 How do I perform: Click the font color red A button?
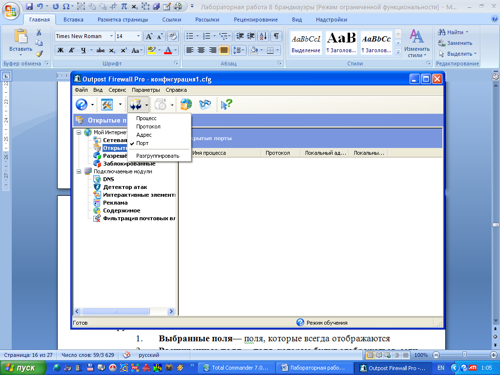coord(168,50)
